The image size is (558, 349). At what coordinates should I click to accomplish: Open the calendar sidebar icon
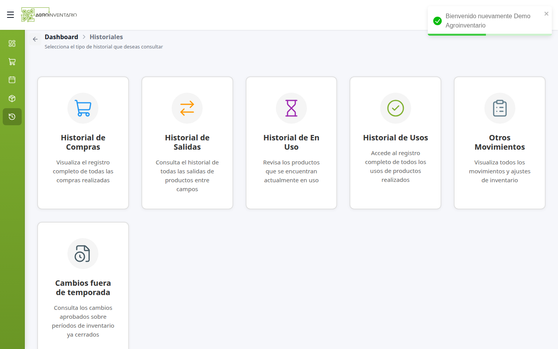tap(12, 80)
